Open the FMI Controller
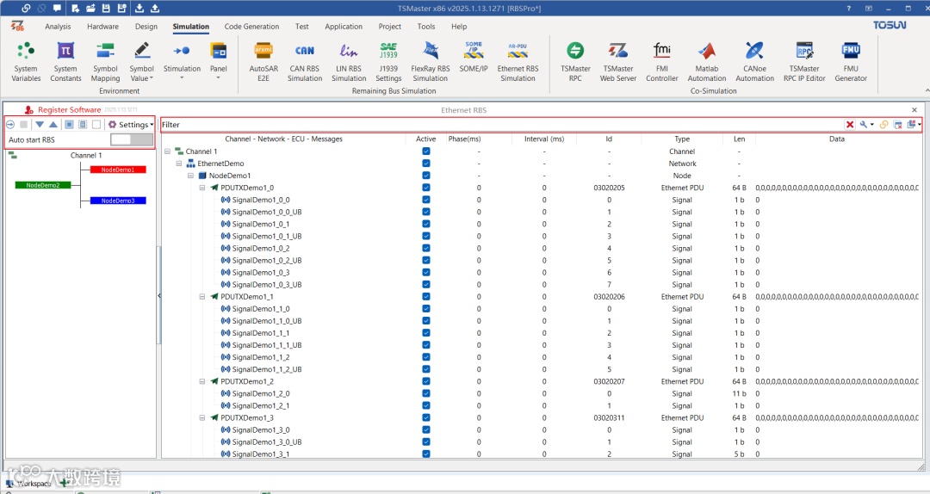This screenshot has width=930, height=494. point(662,61)
